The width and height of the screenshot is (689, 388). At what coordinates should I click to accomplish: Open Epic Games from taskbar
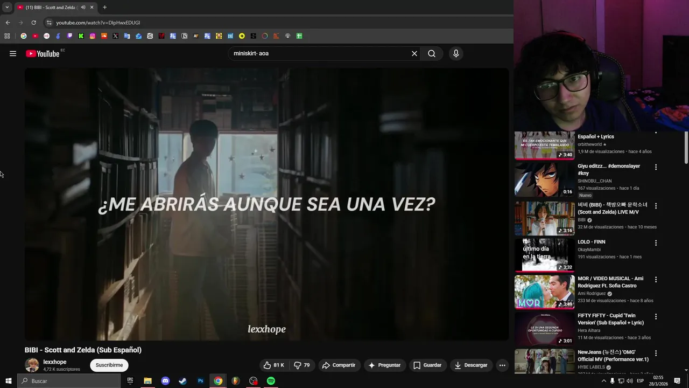tap(130, 381)
